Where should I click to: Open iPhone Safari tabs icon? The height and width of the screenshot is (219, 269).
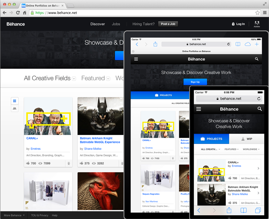pyautogui.click(x=258, y=210)
